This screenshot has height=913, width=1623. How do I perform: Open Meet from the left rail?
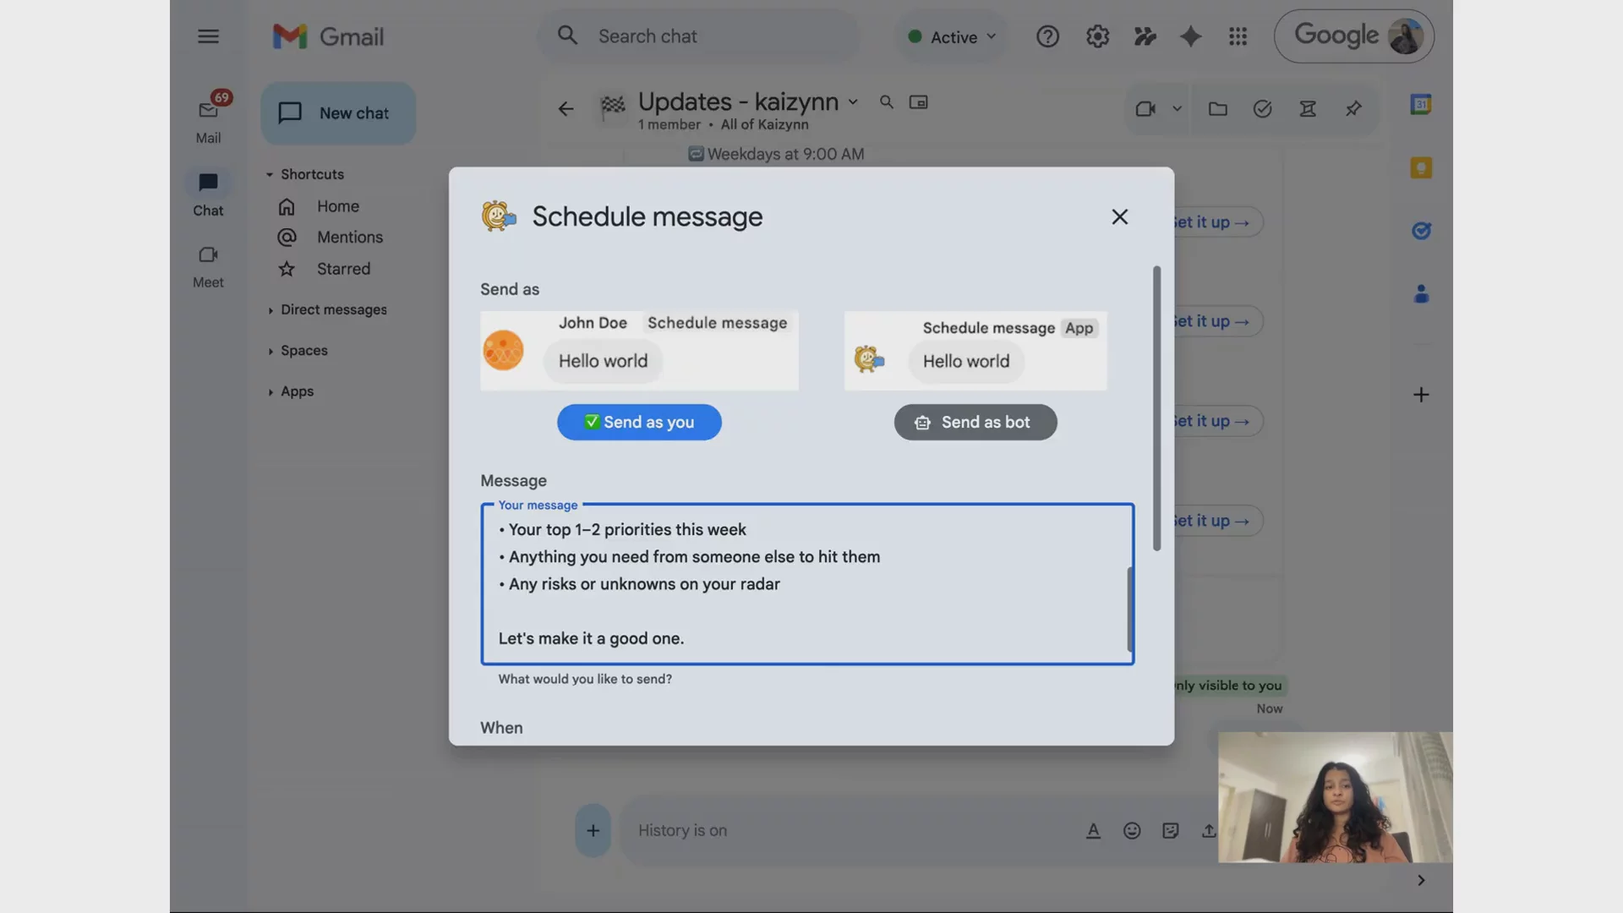click(x=208, y=266)
